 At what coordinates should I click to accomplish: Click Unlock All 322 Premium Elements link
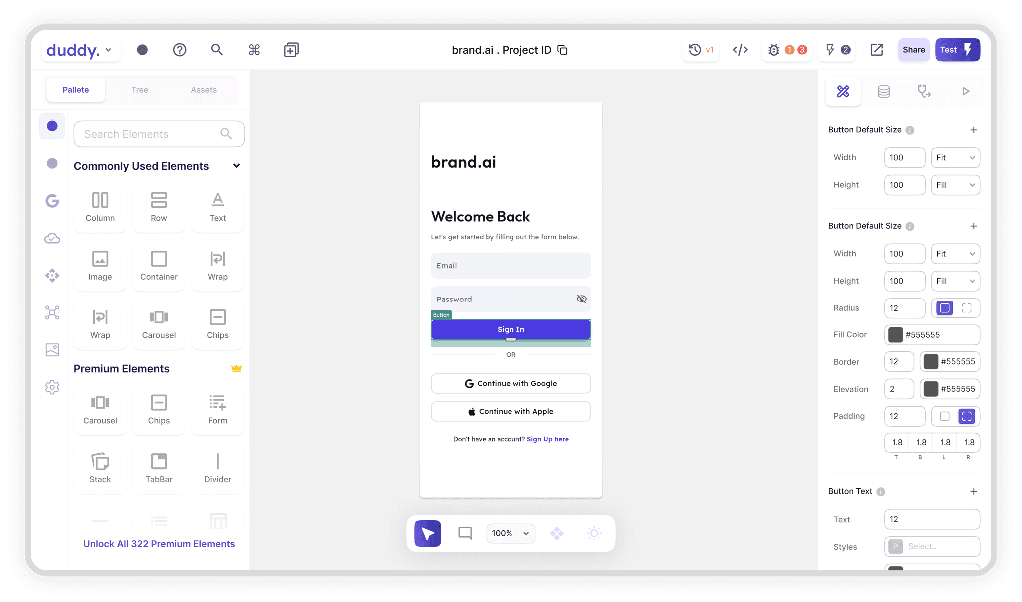[x=158, y=543]
